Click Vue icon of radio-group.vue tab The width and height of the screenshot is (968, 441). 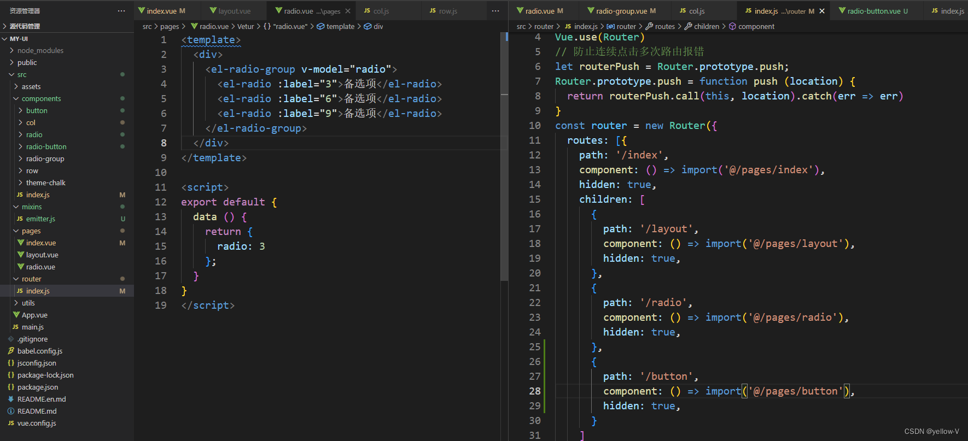591,10
